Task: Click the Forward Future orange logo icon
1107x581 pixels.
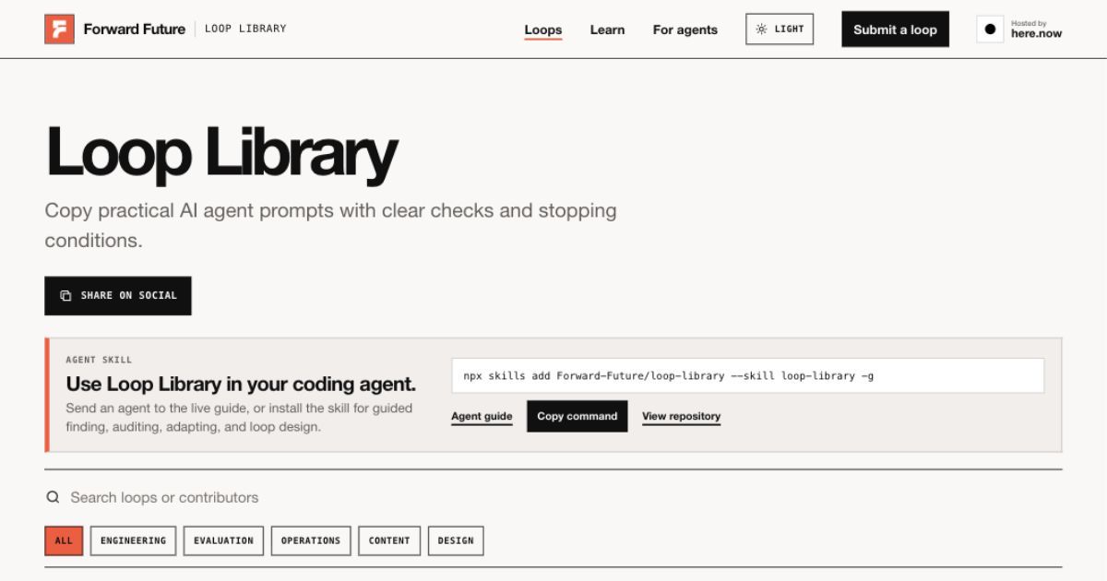Action: (x=59, y=30)
